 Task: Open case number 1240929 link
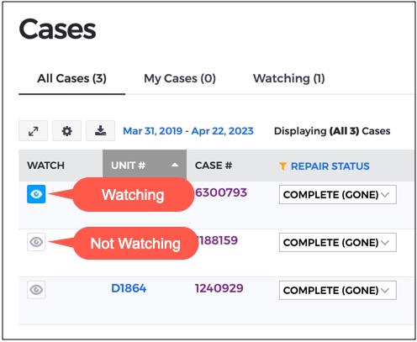[219, 288]
